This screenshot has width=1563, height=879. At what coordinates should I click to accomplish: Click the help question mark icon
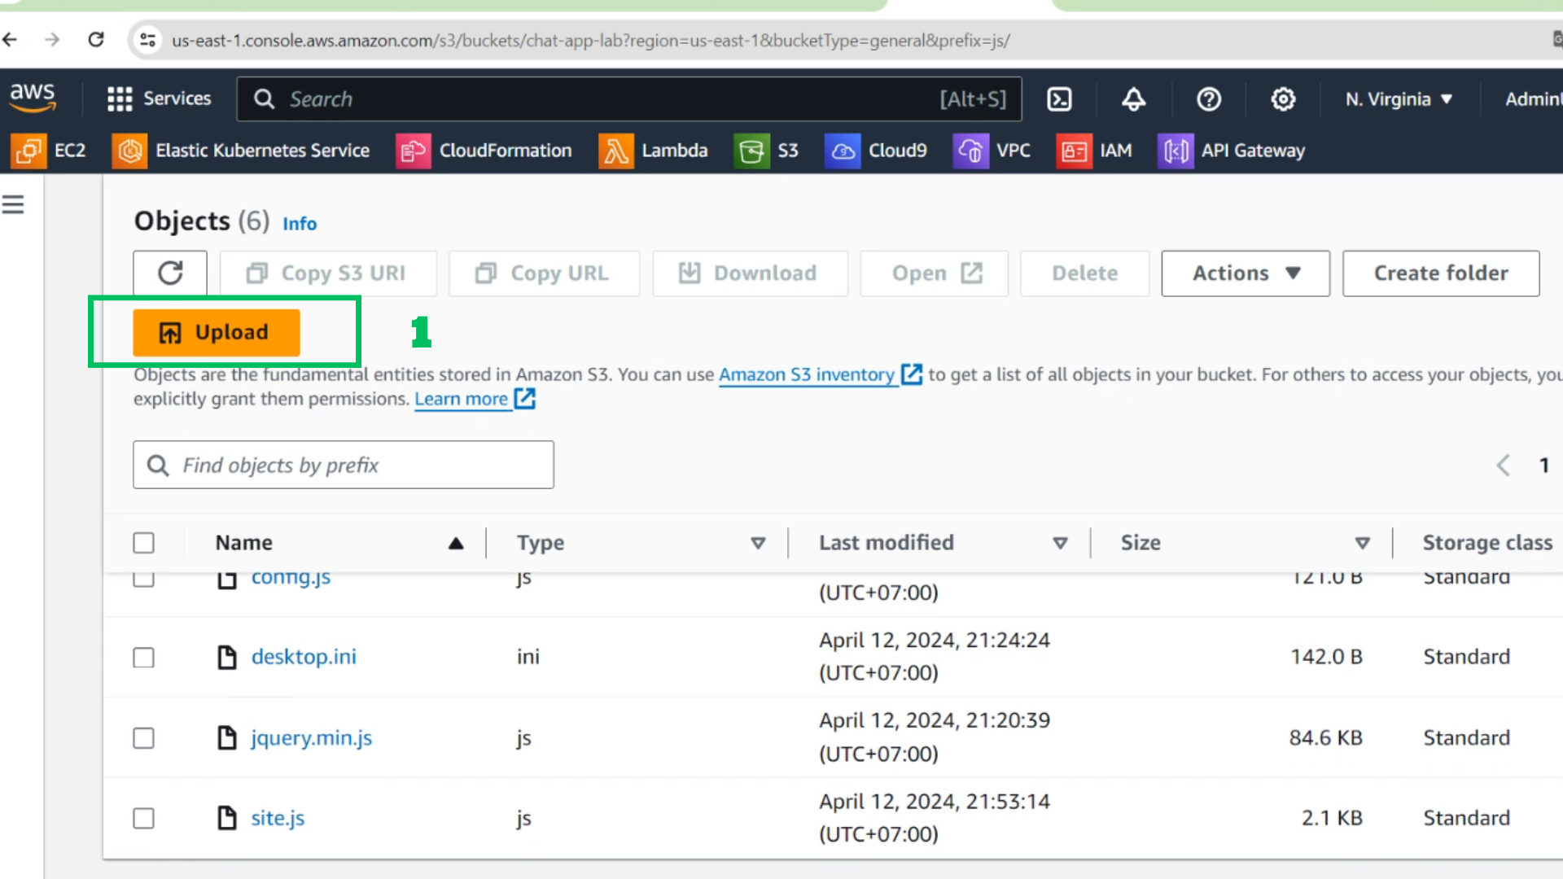pyautogui.click(x=1209, y=99)
